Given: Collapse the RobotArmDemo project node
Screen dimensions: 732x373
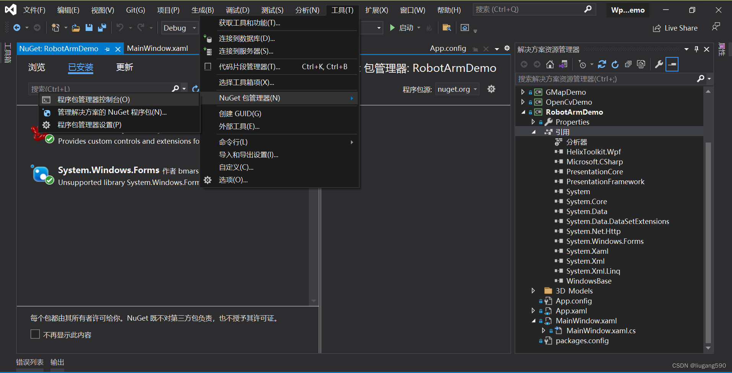Looking at the screenshot, I should [x=523, y=112].
